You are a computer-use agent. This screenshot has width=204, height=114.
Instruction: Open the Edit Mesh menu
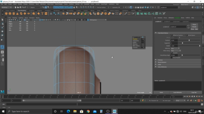(x=43, y=4)
